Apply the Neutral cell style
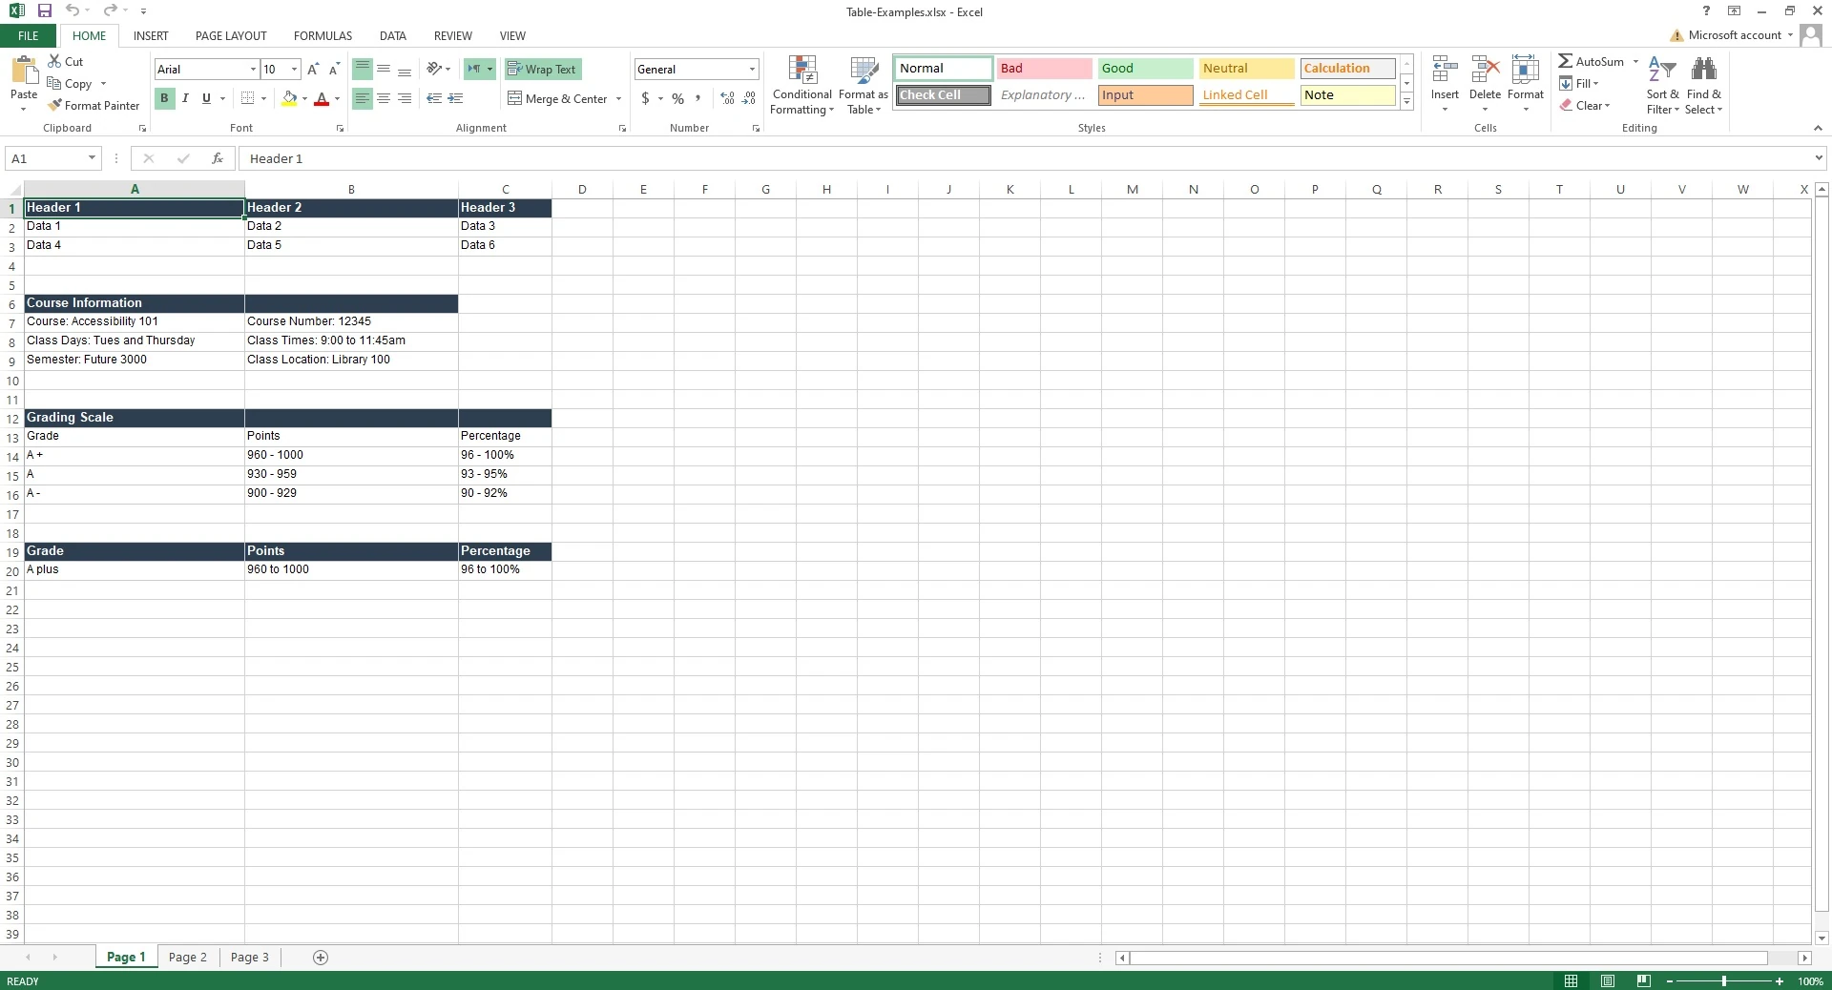Viewport: 1832px width, 990px height. 1246,69
